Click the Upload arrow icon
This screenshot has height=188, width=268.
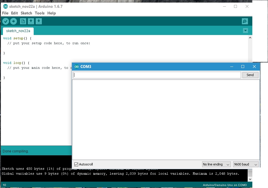click(x=13, y=21)
